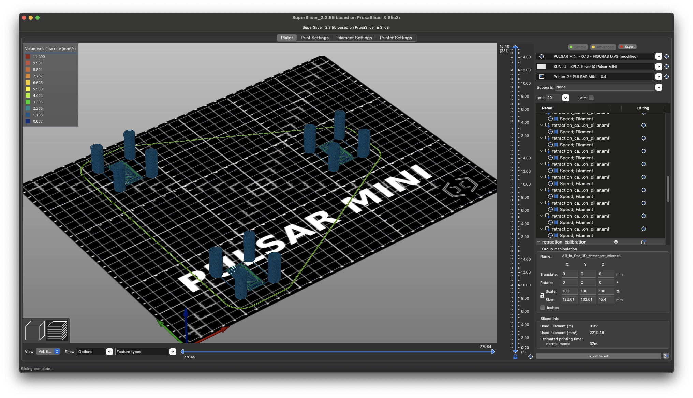693x398 pixels.
Task: Click printer icon inside Printer 2 preset box
Action: 542,77
